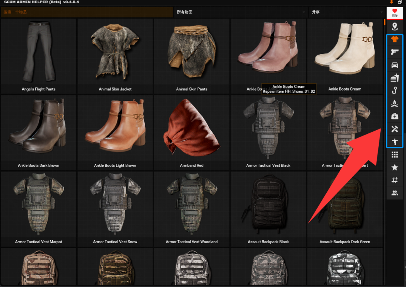Viewport: 406px width, 287px height.
Task: Select the vehicles car category icon
Action: point(395,65)
